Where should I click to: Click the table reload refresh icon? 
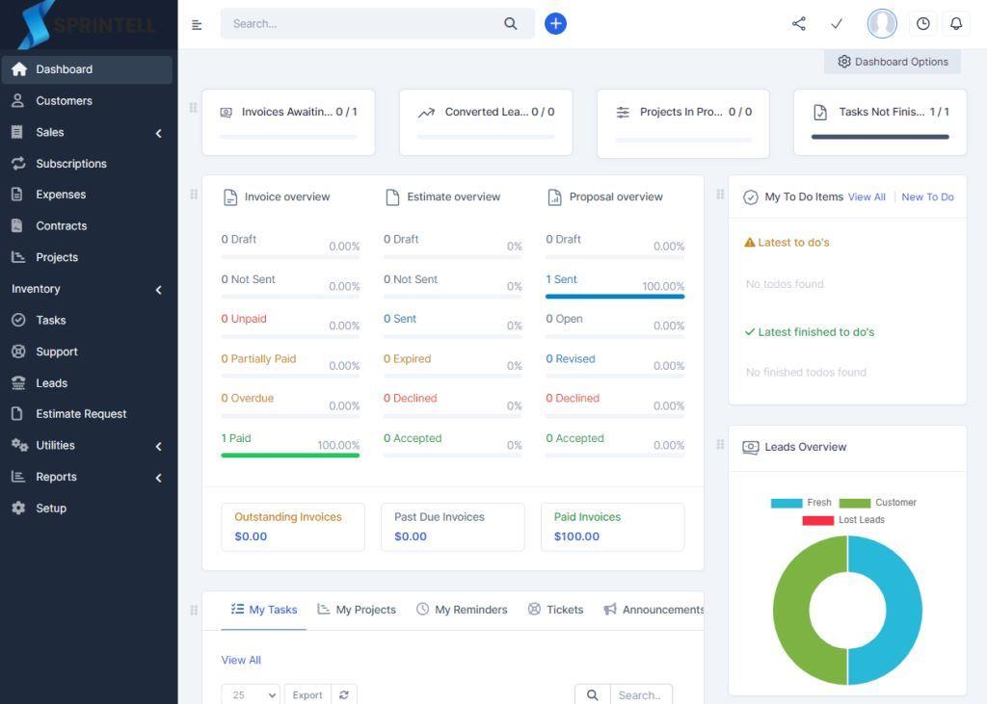tap(344, 694)
